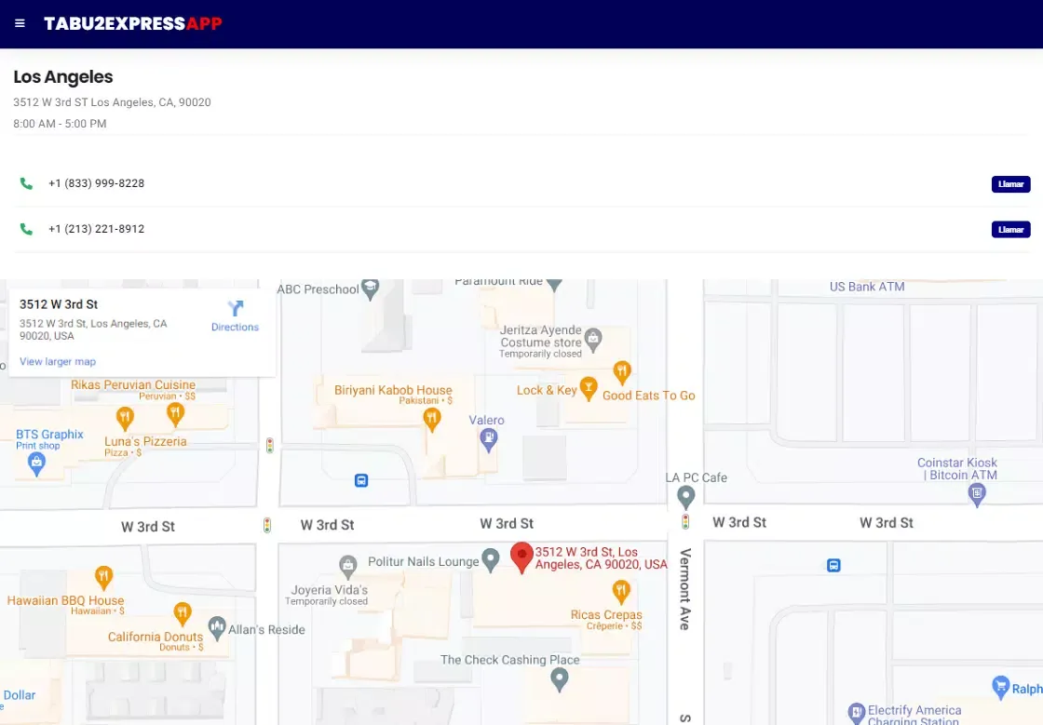Select The Check Cashing Place marker
Screen dimensions: 1043x725
pyautogui.click(x=560, y=679)
